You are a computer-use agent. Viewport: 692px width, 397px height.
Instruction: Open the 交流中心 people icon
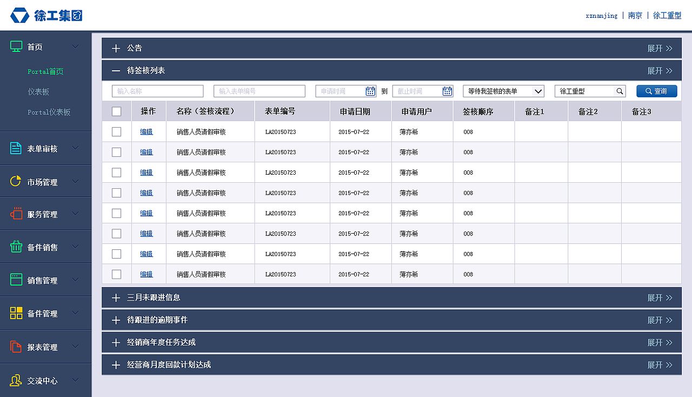point(15,380)
